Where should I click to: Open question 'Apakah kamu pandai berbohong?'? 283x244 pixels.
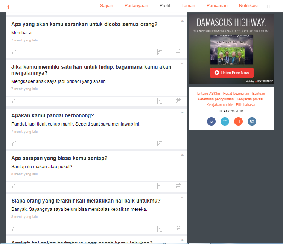[x=53, y=115]
